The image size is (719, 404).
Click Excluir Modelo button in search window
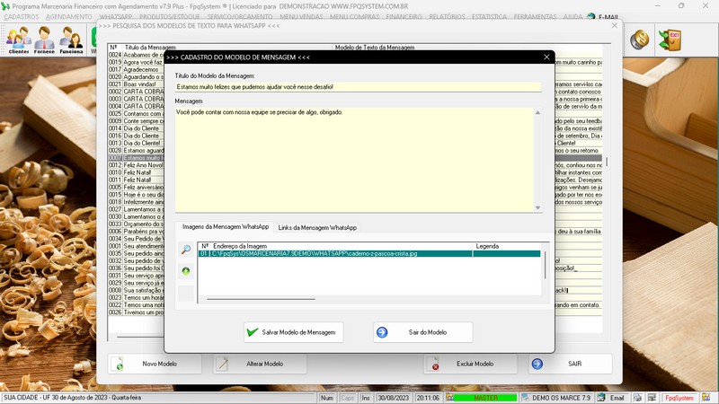470,364
